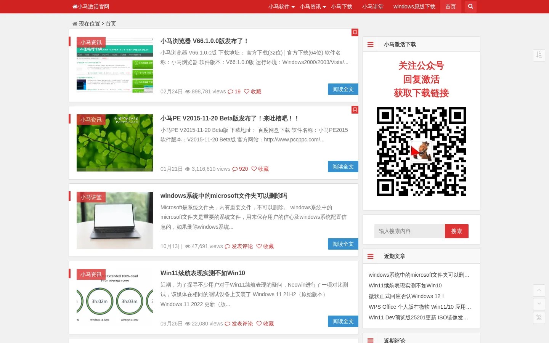Expand the 小马资讯 dropdown menu
This screenshot has width=549, height=343.
[313, 6]
